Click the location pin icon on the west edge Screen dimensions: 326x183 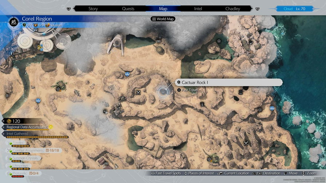tap(7, 95)
